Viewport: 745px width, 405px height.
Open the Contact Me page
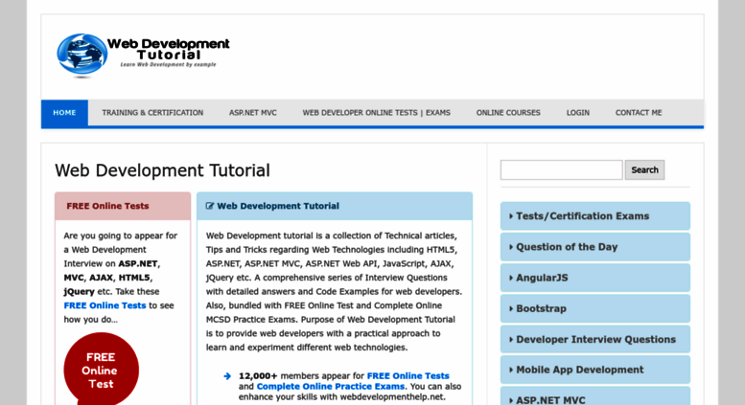639,113
